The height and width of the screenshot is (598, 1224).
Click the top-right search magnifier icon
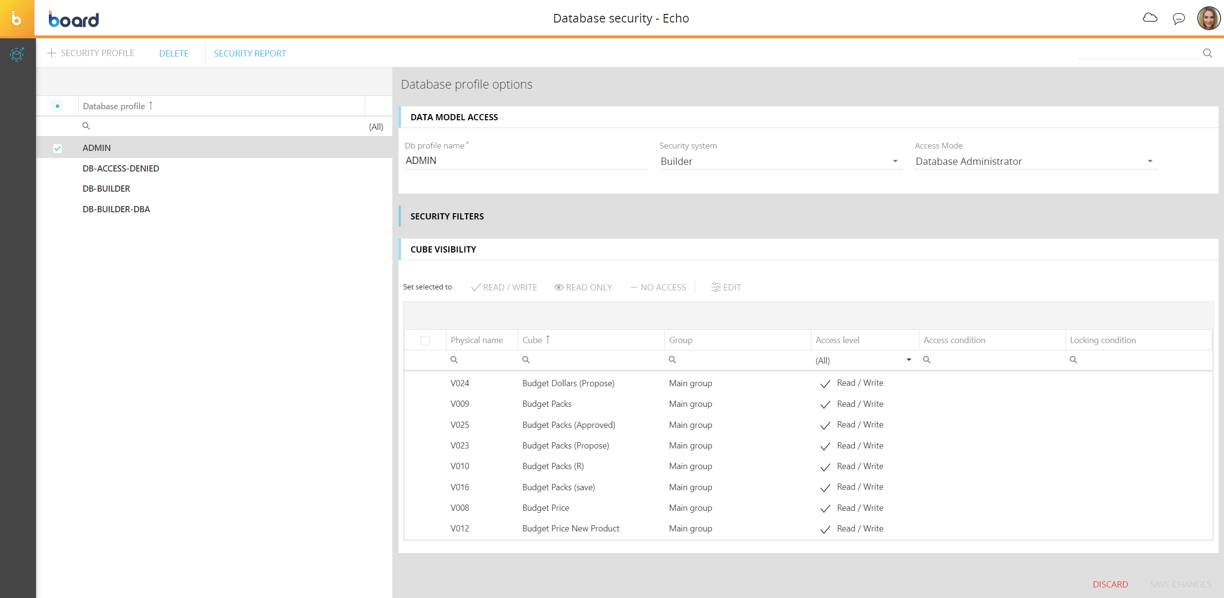(1207, 53)
